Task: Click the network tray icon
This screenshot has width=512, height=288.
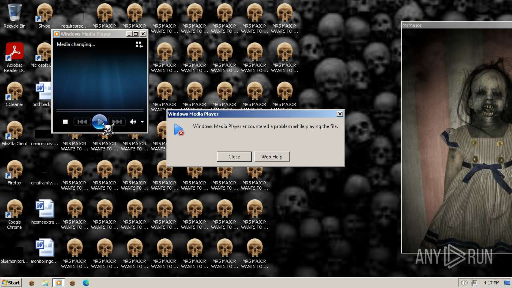Action: coord(474,283)
